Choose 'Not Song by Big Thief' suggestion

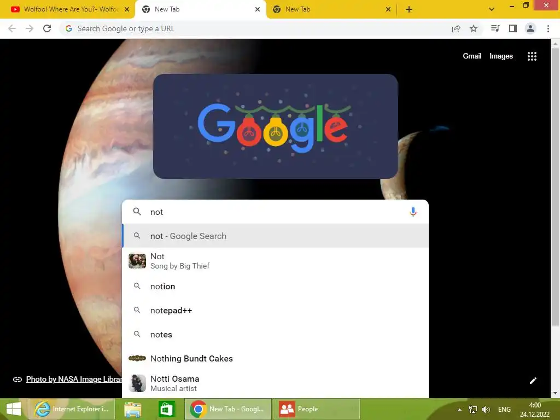pyautogui.click(x=275, y=261)
